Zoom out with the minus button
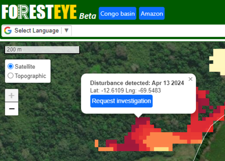 pos(12,109)
